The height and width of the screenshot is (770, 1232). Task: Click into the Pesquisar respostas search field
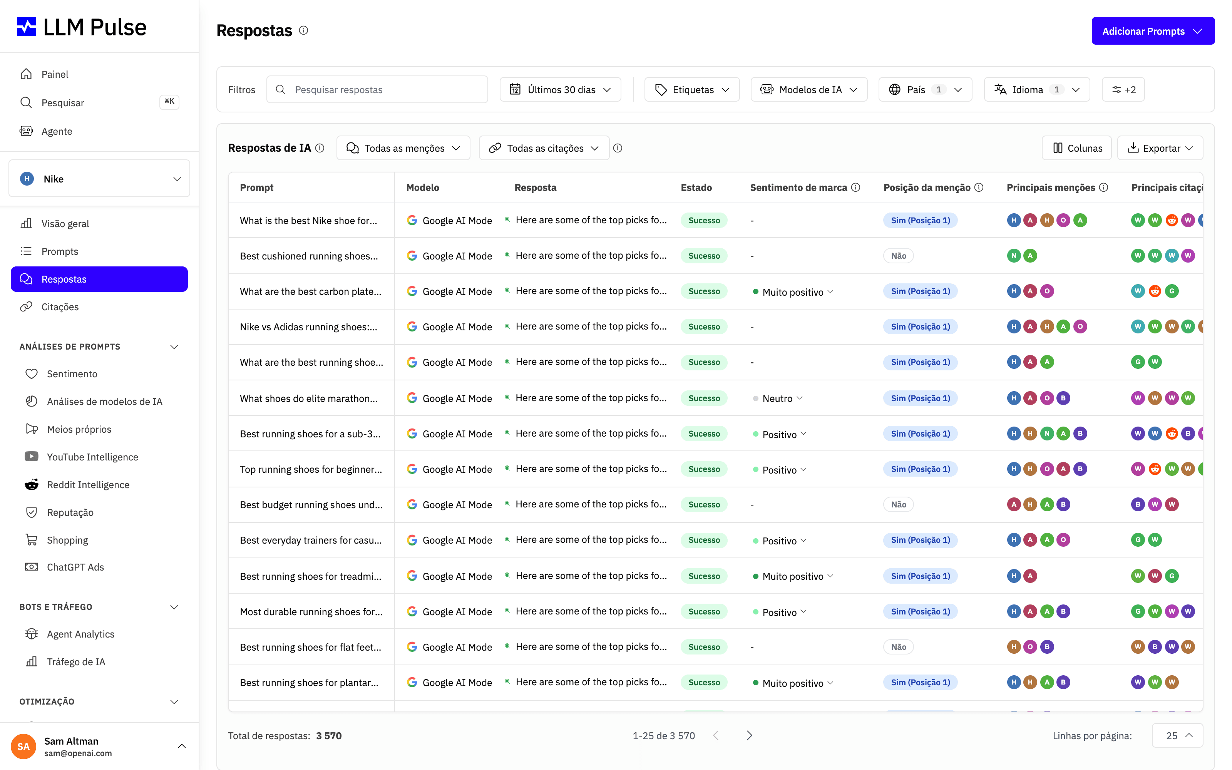pyautogui.click(x=377, y=90)
